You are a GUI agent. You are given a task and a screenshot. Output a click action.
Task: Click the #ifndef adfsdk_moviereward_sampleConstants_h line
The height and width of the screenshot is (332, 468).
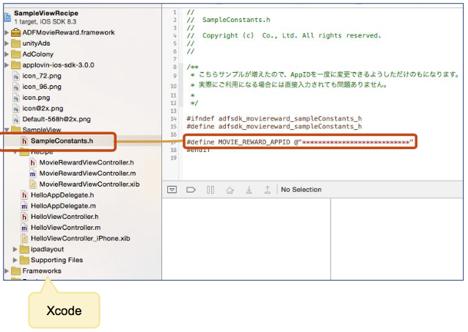click(274, 119)
